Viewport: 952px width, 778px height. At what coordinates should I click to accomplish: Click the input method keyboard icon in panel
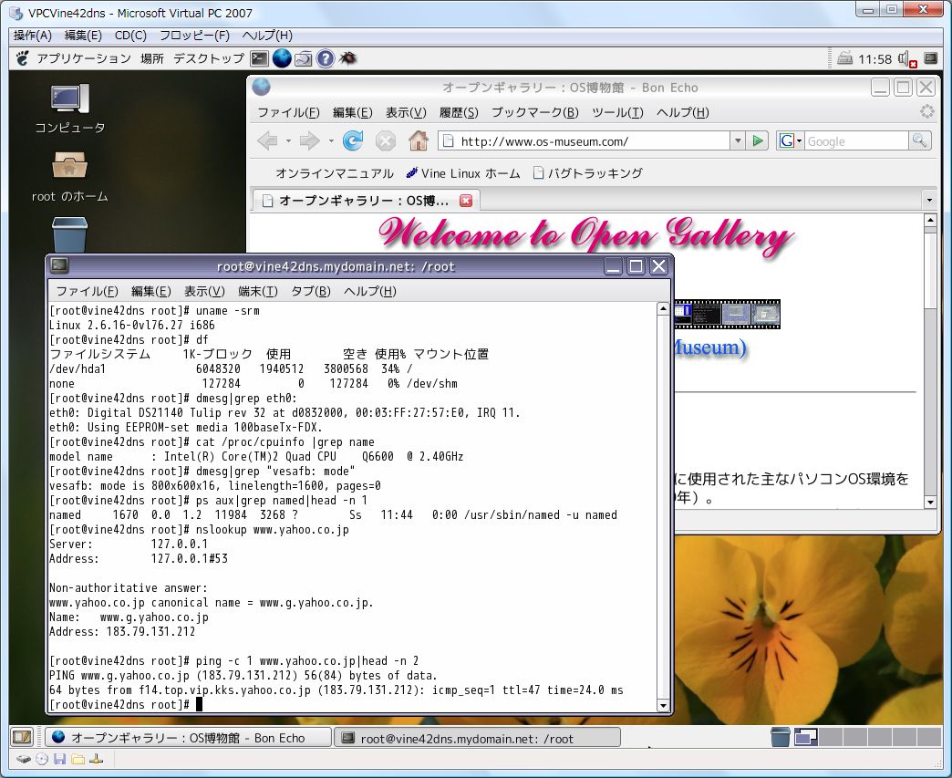[844, 58]
